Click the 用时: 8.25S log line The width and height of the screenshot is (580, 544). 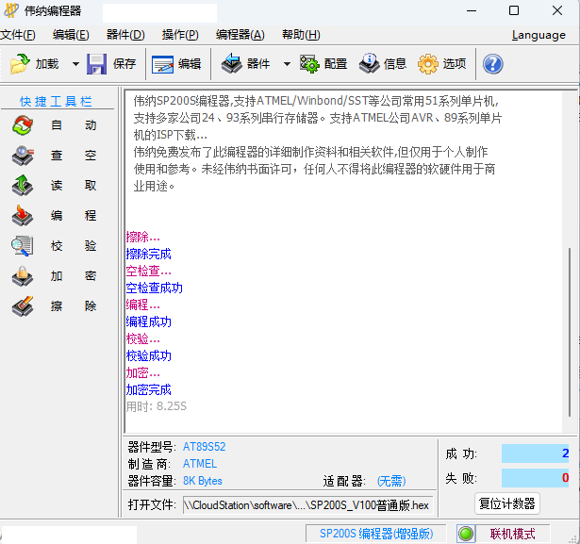point(157,406)
